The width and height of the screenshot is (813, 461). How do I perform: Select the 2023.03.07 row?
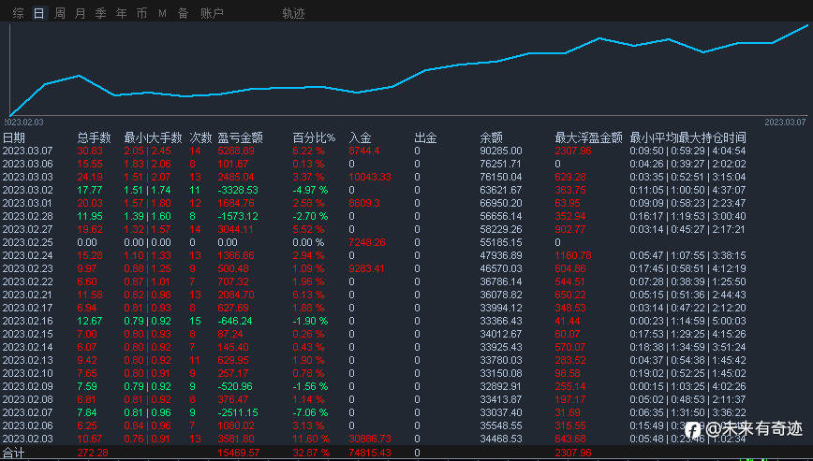[x=28, y=151]
